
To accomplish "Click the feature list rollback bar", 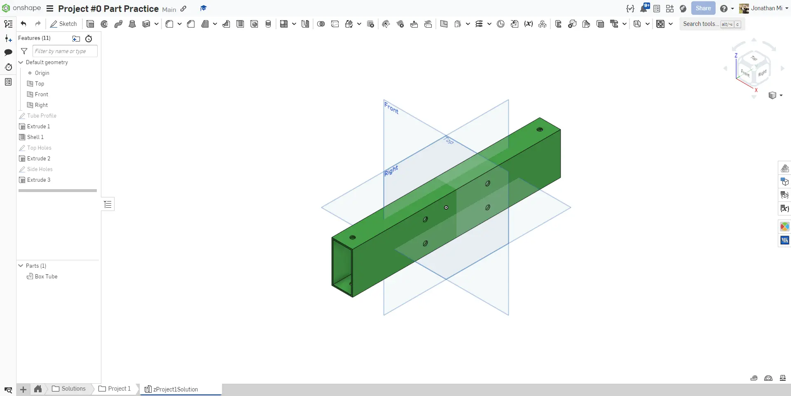I will (x=58, y=190).
